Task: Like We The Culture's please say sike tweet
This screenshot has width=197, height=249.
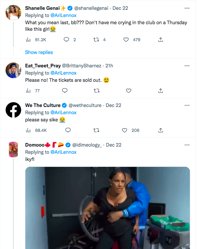Action: [125, 130]
